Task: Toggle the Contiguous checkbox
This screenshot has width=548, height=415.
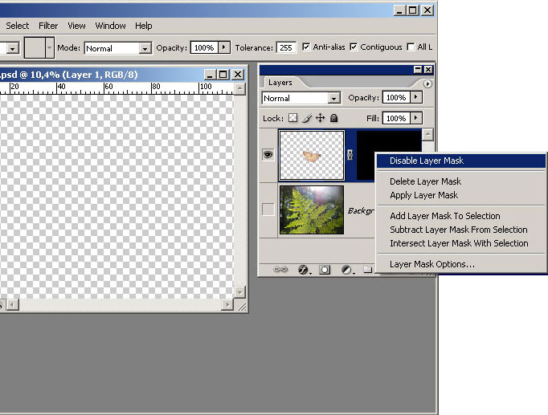Action: [354, 47]
